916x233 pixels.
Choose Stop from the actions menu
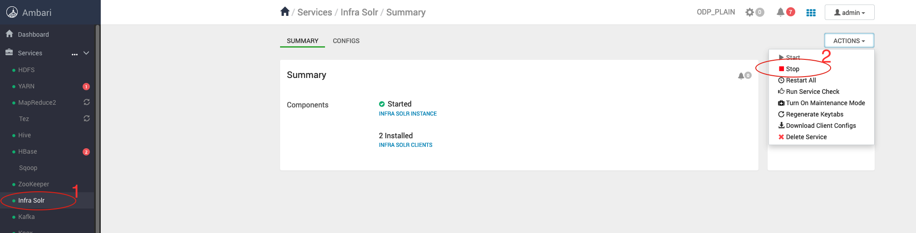793,69
